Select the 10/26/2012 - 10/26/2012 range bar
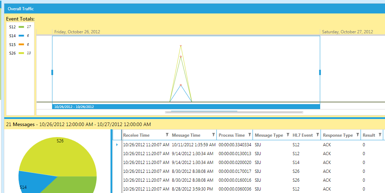Viewport: 385px width, 193px height. click(186, 107)
